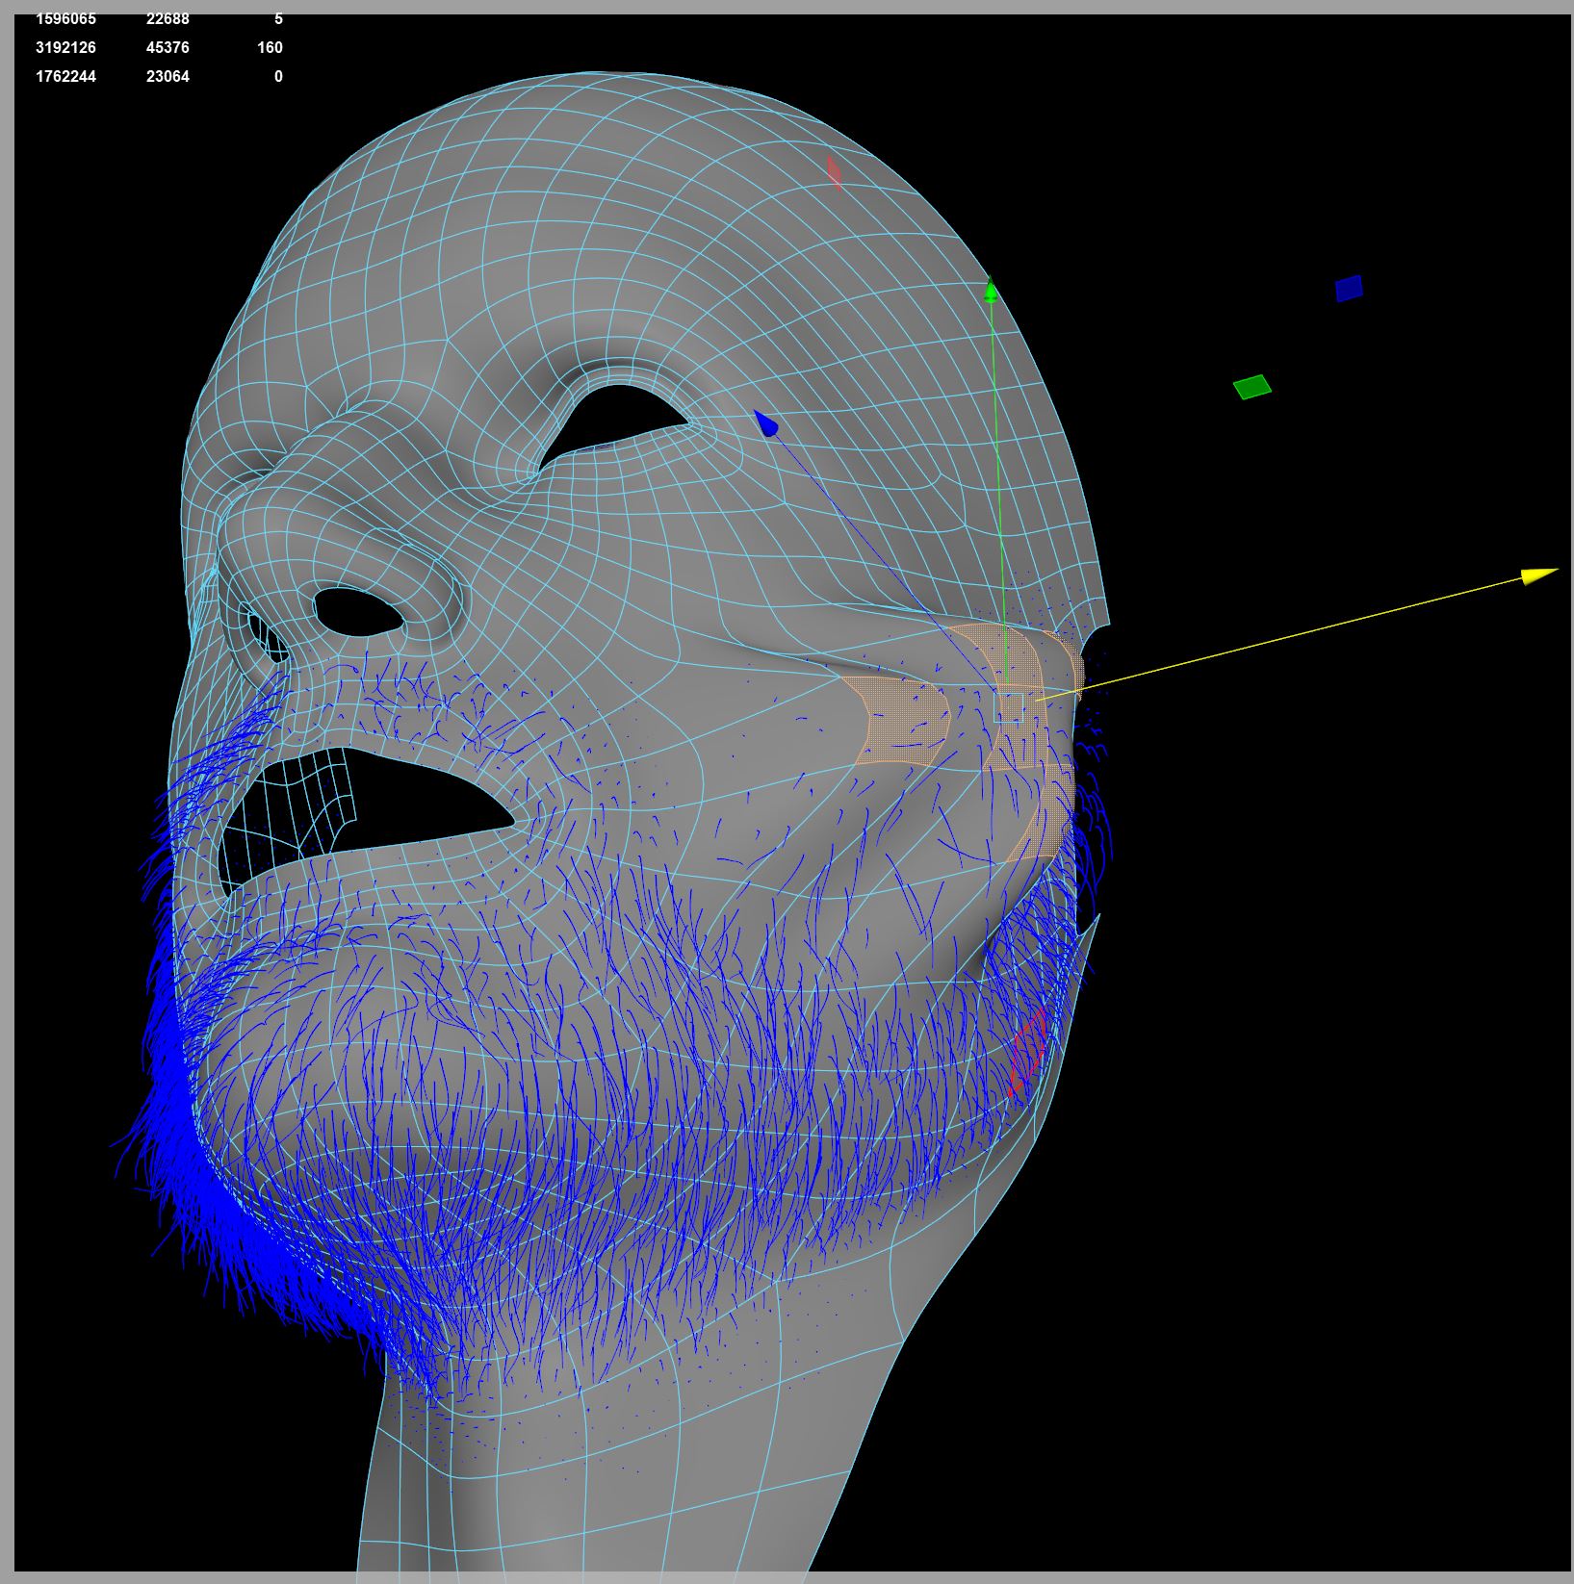Click the heads-up value 160
The height and width of the screenshot is (1584, 1574).
270,47
